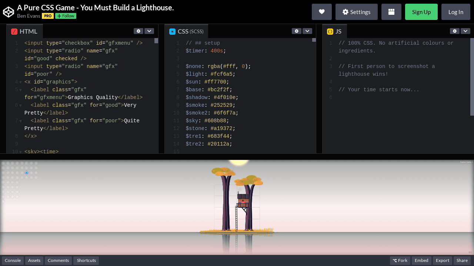Image resolution: width=474 pixels, height=266 pixels.
Task: Expand CSS editor chevron dropdown
Action: click(x=307, y=31)
